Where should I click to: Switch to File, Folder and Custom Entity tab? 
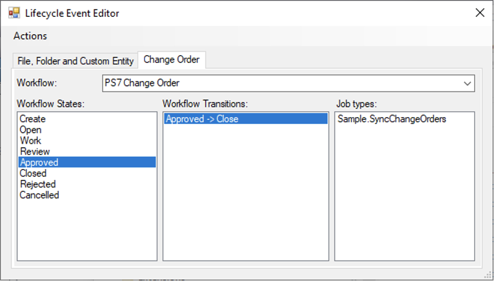point(76,61)
